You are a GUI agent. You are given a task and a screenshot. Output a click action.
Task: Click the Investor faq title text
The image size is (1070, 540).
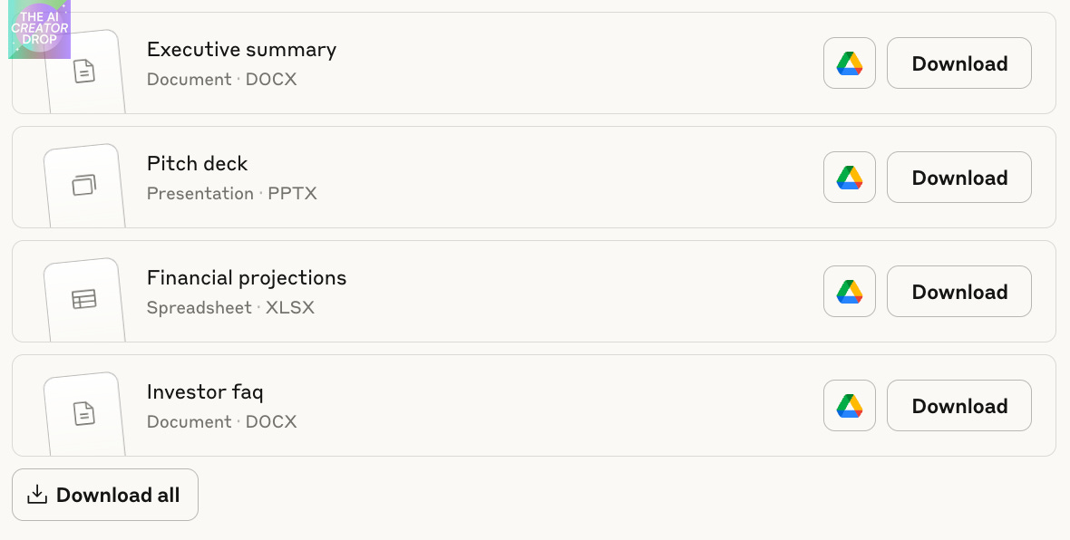205,391
